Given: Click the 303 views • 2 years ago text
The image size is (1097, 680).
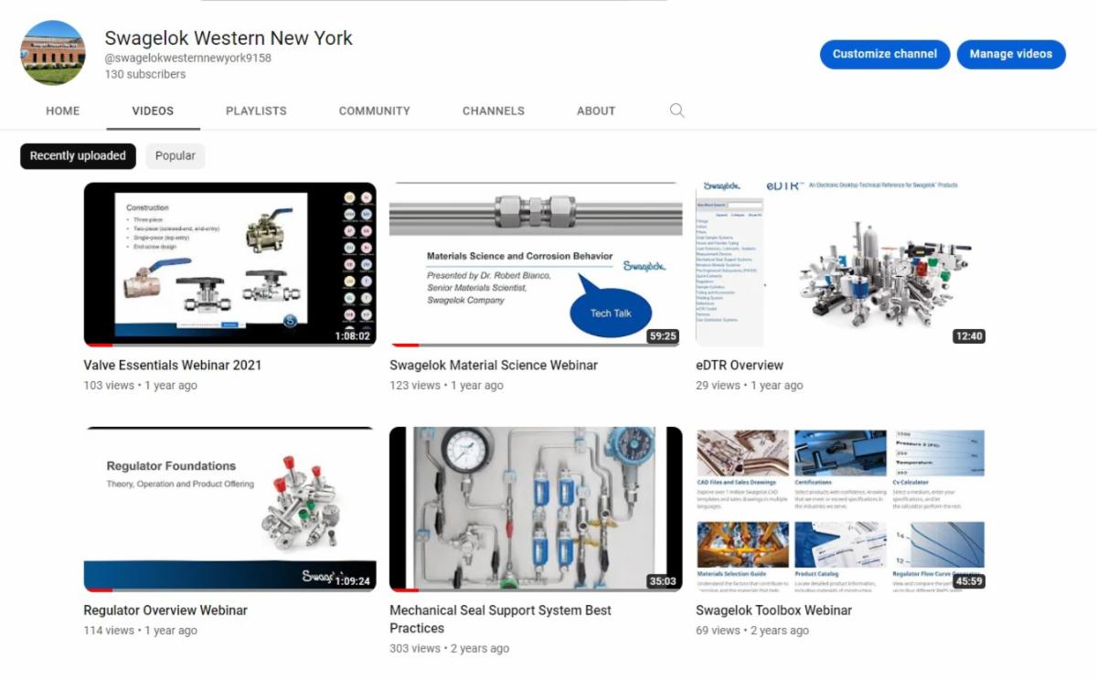Looking at the screenshot, I should (450, 649).
